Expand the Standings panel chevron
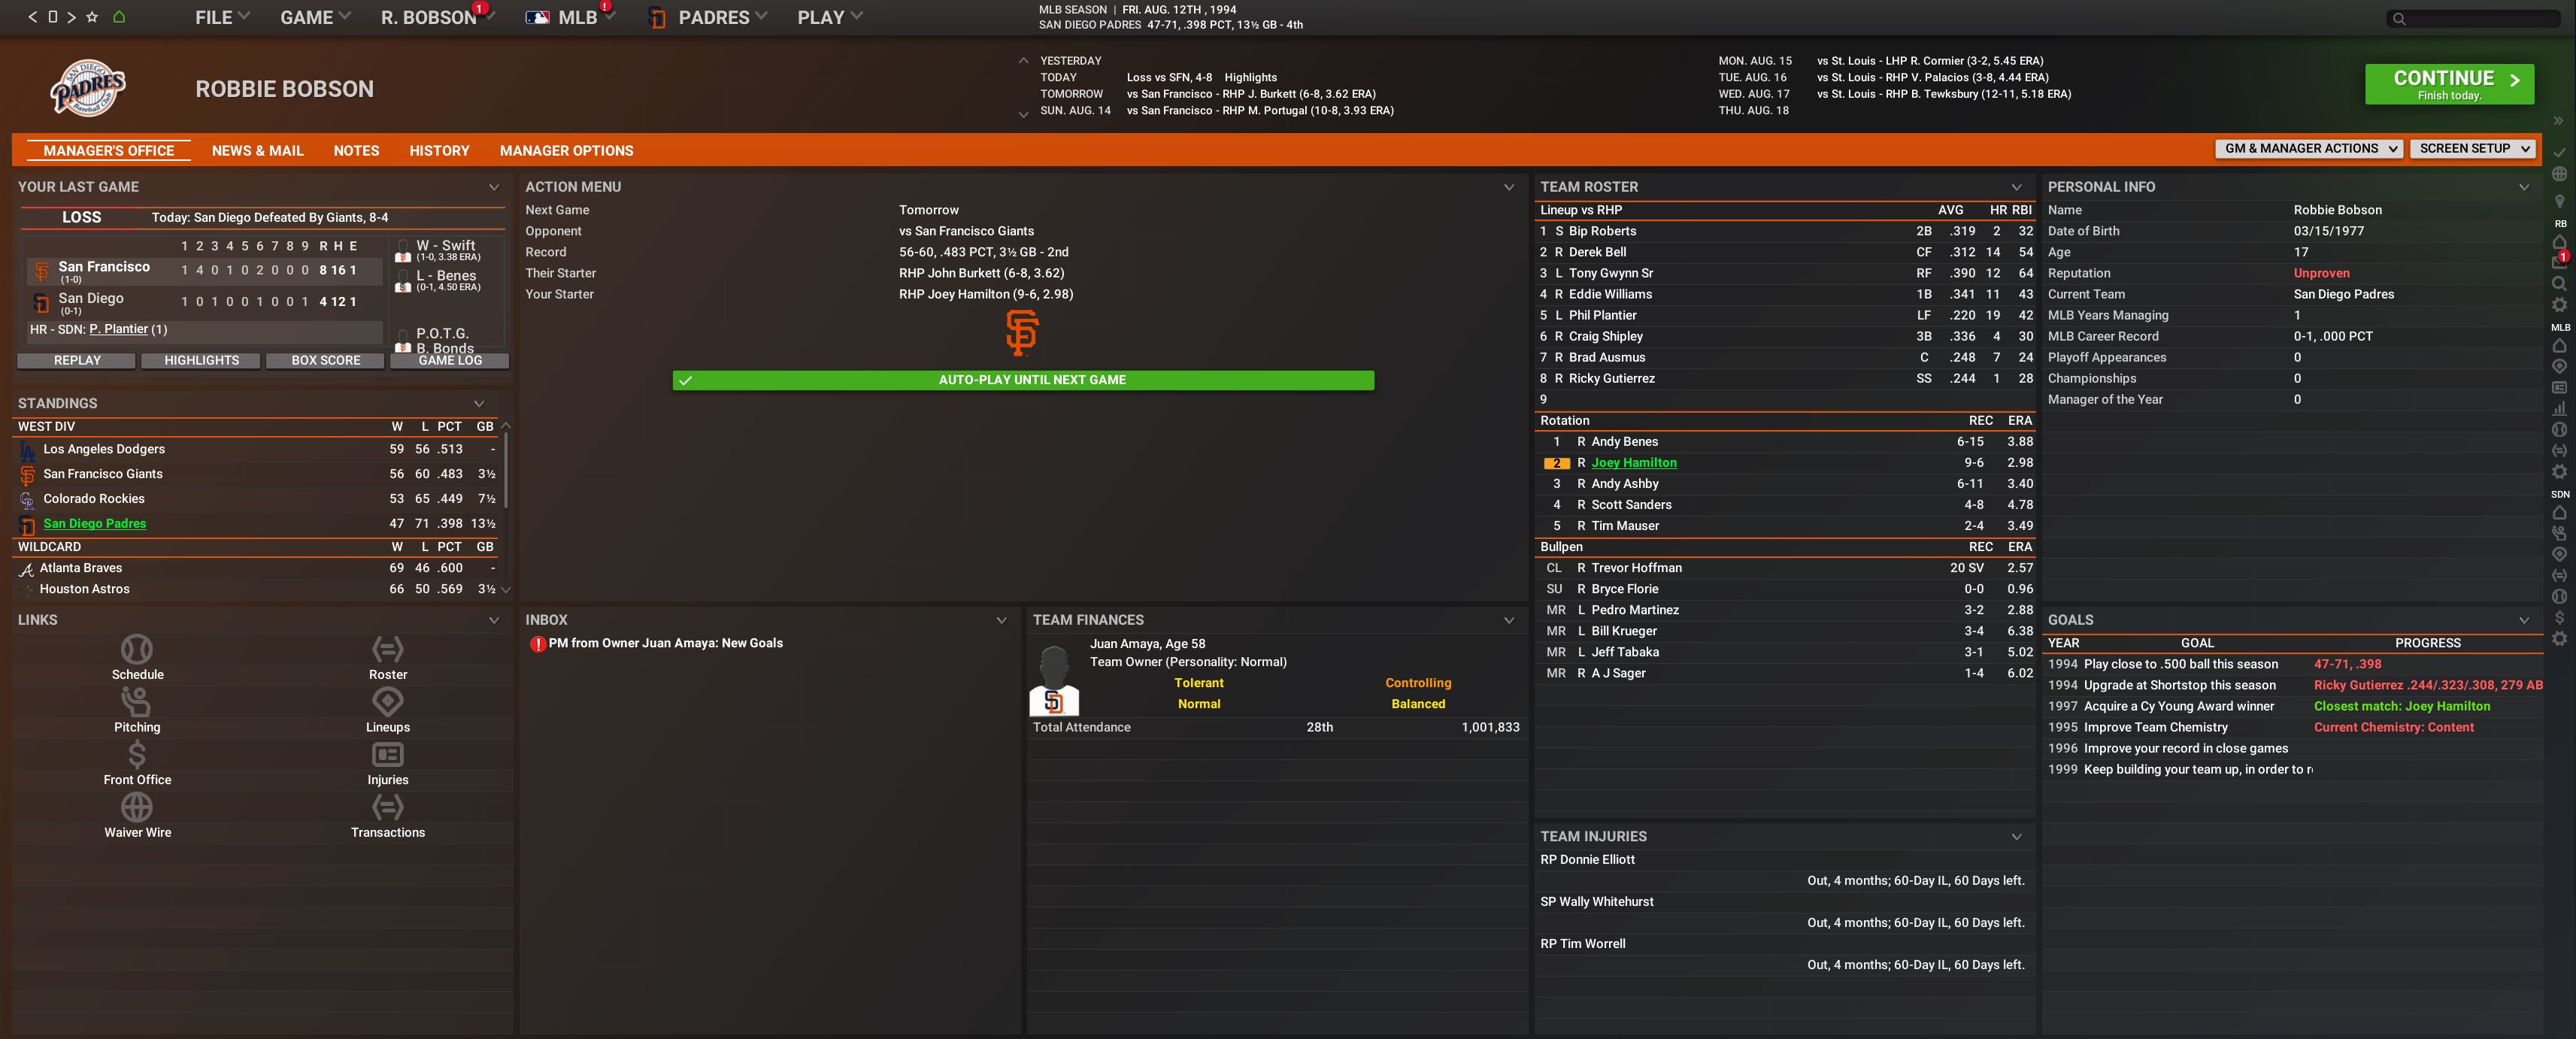 479,404
